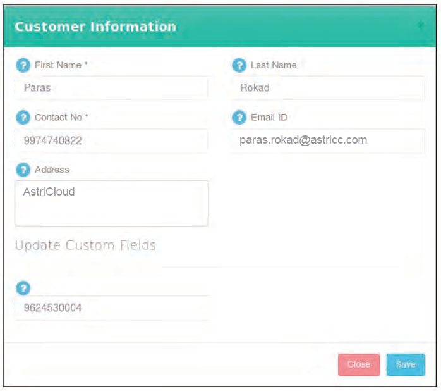This screenshot has width=441, height=391.
Task: Click the Email ID field with paras.rokad@astricc.com
Action: (x=327, y=140)
